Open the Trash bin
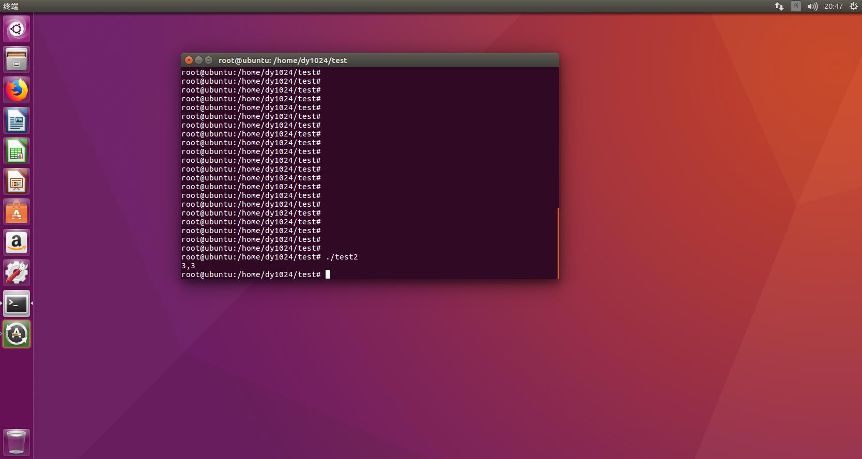 (17, 442)
